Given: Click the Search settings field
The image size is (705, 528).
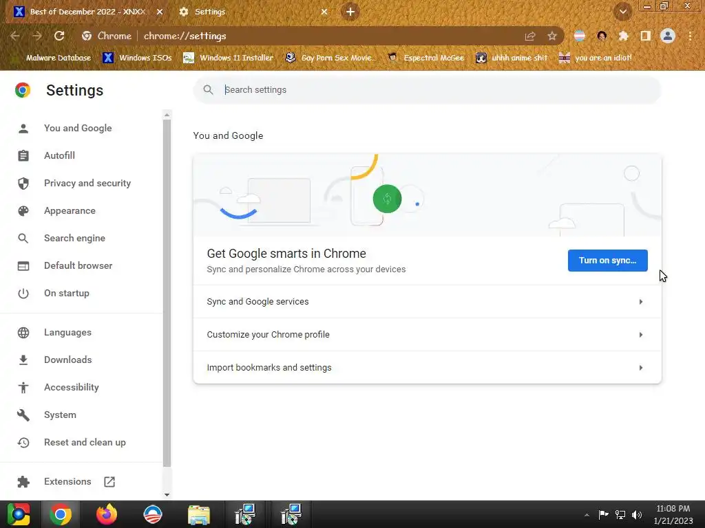Looking at the screenshot, I should click(x=427, y=90).
